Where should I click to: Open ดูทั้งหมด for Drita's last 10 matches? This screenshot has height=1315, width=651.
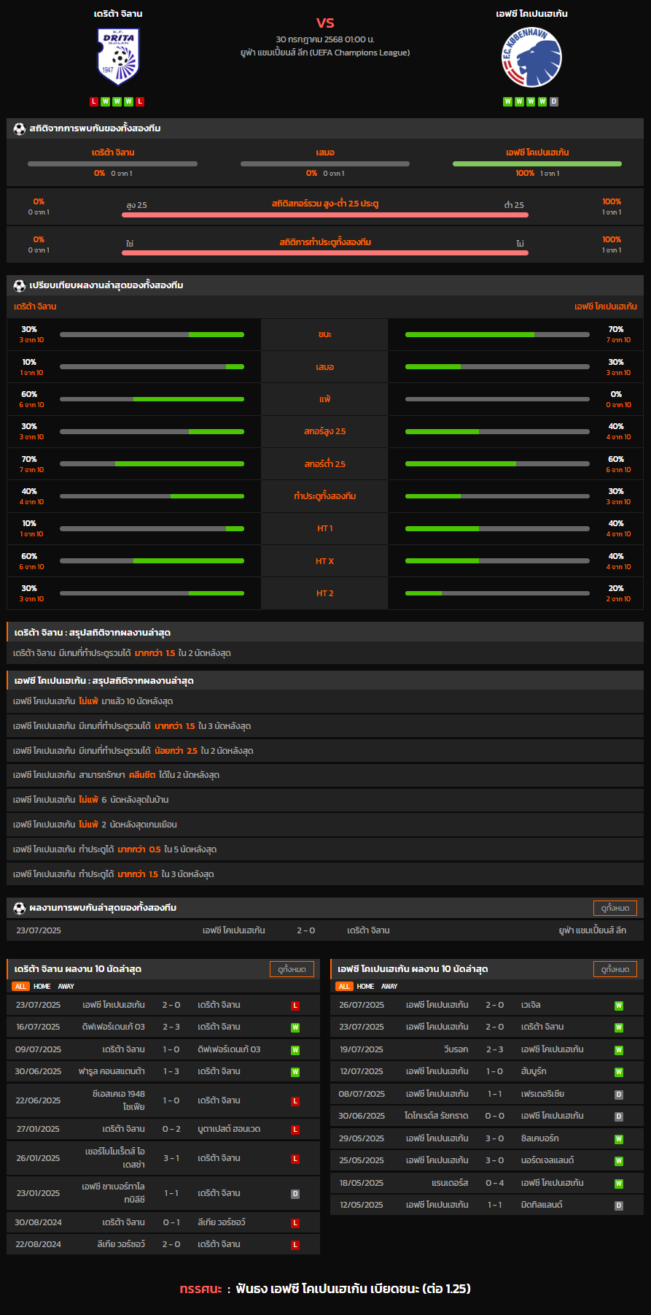click(292, 969)
